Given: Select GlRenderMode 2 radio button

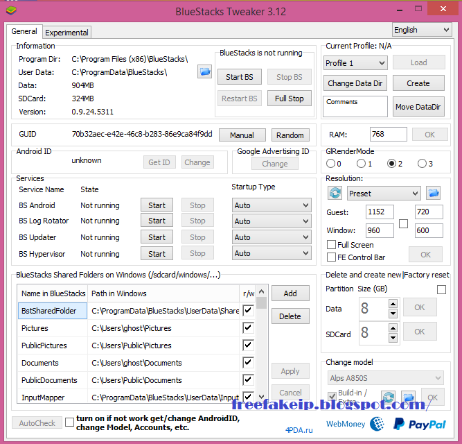Looking at the screenshot, I should 391,164.
